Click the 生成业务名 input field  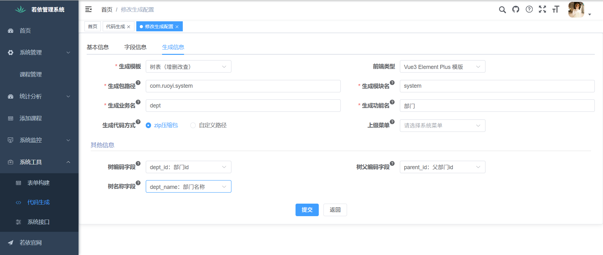click(x=243, y=106)
